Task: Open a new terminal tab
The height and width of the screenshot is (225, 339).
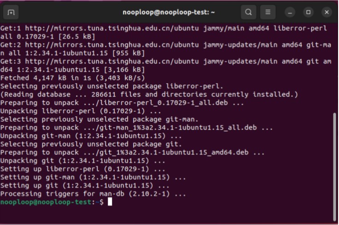Action: click(12, 12)
